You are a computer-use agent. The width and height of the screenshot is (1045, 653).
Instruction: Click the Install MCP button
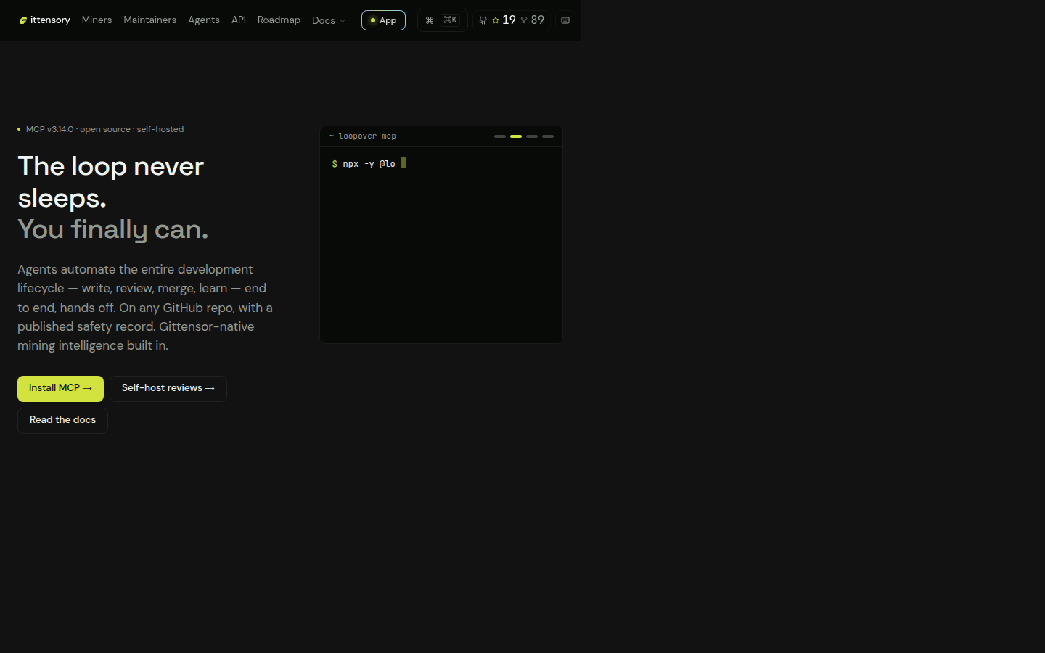[60, 389]
